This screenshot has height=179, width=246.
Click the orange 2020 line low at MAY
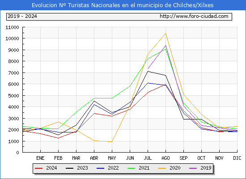pos(112,141)
